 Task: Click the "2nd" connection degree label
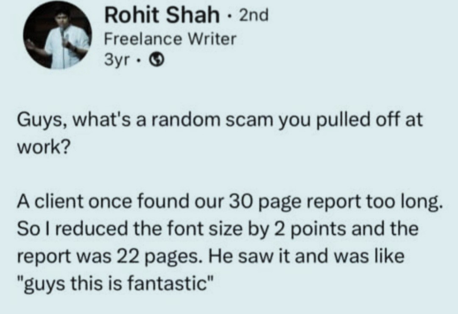(254, 16)
